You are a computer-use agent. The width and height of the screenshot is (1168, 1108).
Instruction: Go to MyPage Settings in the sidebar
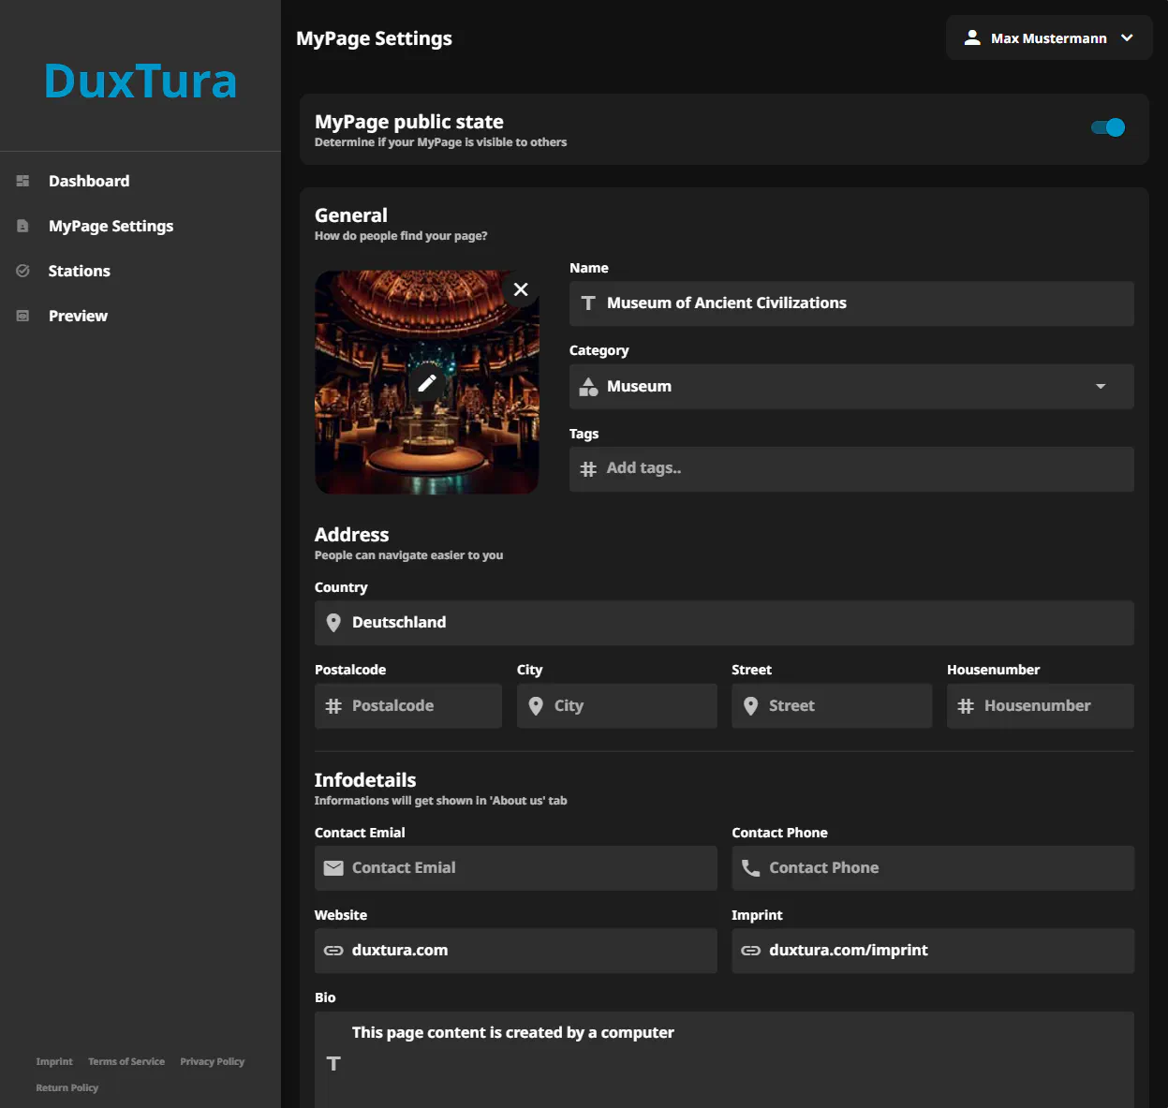tap(111, 226)
